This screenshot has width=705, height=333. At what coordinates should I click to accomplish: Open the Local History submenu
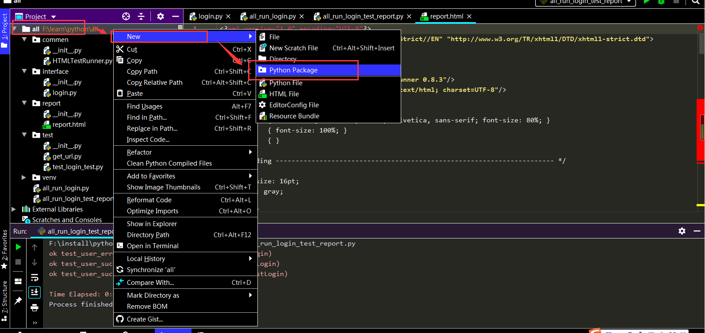pyautogui.click(x=185, y=259)
